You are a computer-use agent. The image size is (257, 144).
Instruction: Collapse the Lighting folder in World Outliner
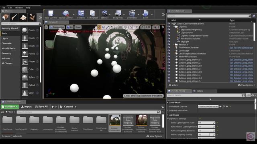174,27
